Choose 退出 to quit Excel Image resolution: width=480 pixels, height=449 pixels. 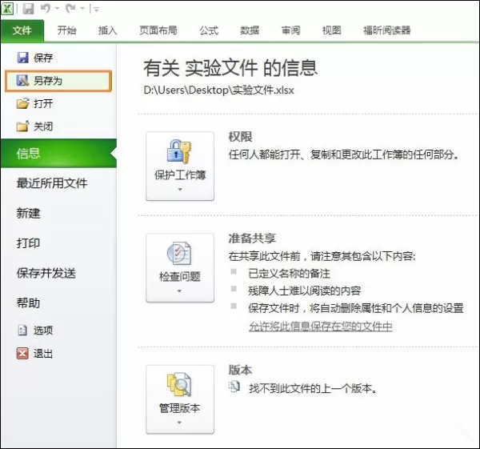point(43,354)
